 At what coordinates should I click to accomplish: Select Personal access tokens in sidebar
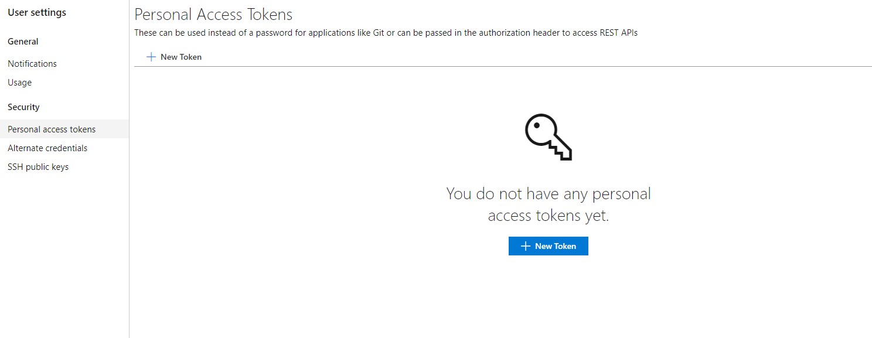[52, 129]
